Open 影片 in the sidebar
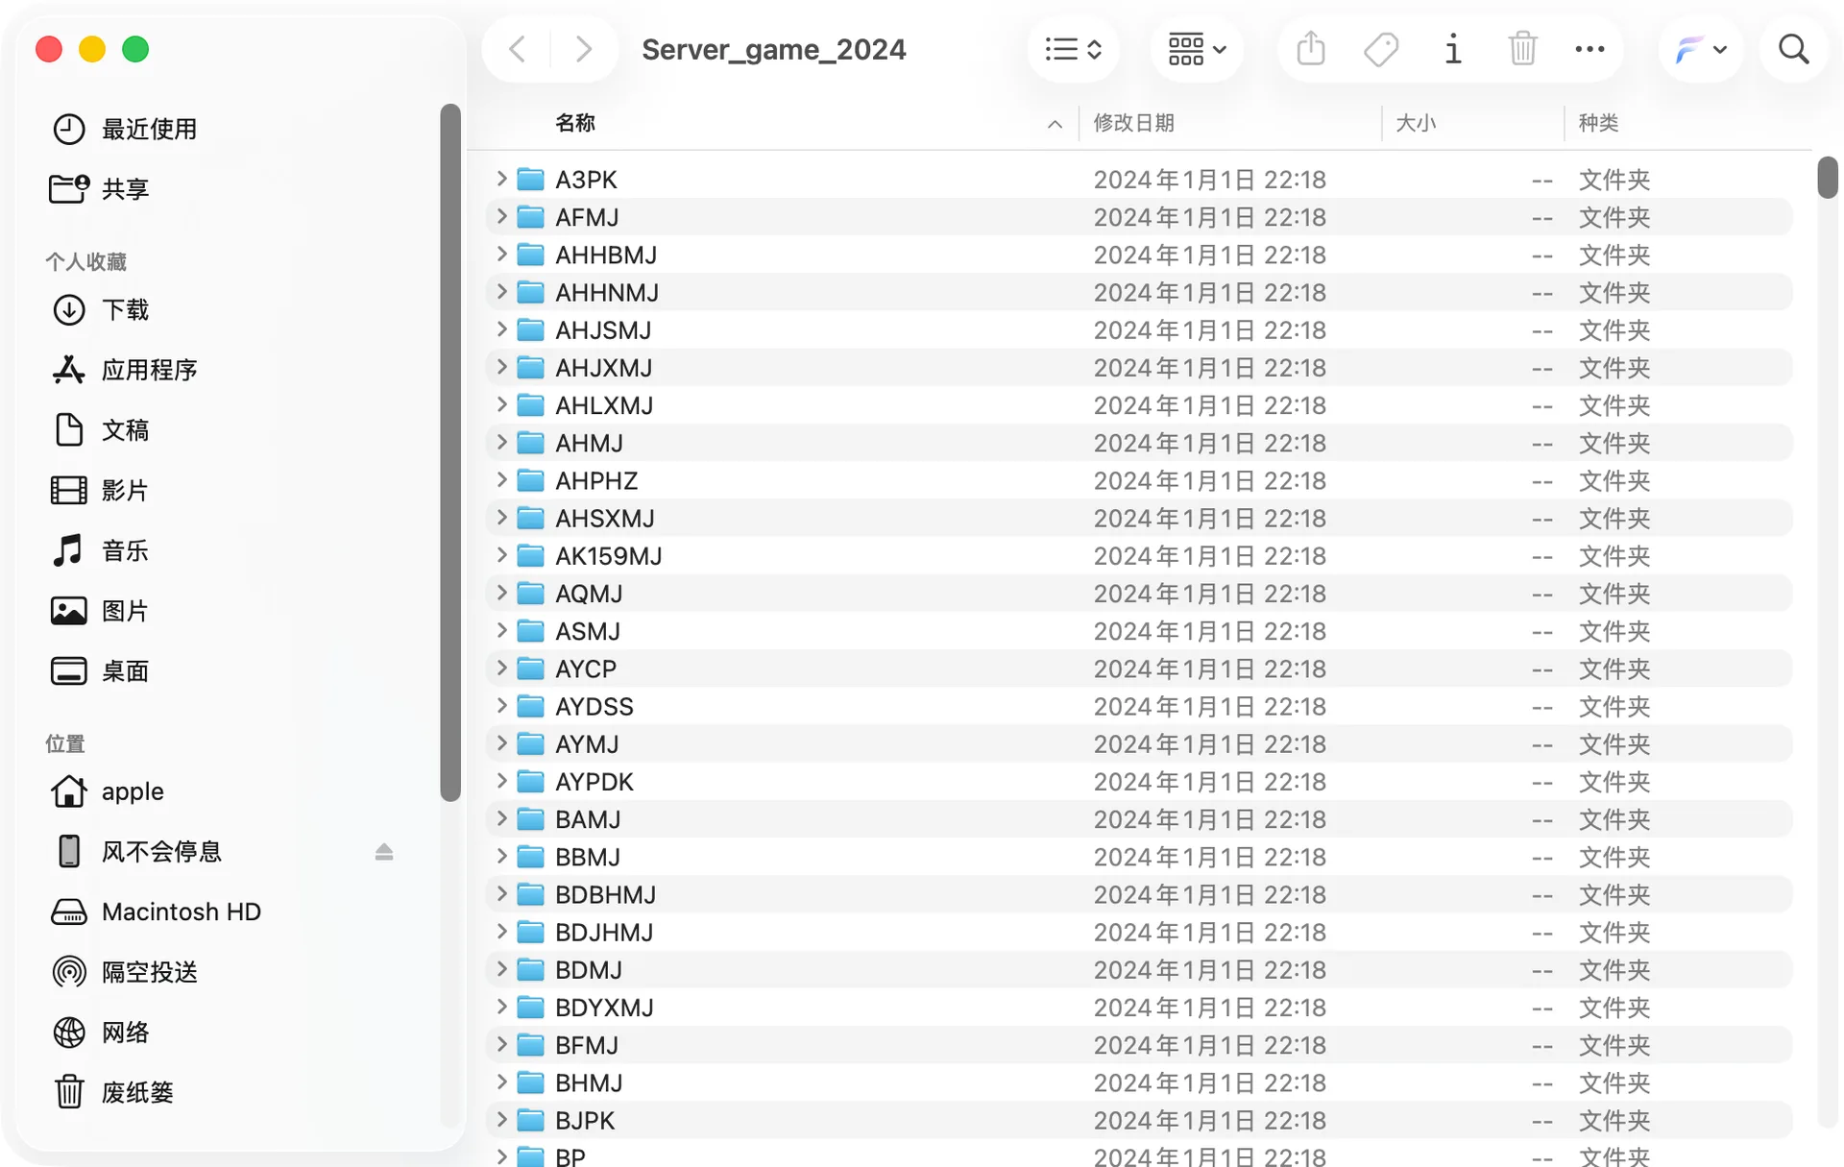Image resolution: width=1844 pixels, height=1167 pixels. [x=125, y=490]
